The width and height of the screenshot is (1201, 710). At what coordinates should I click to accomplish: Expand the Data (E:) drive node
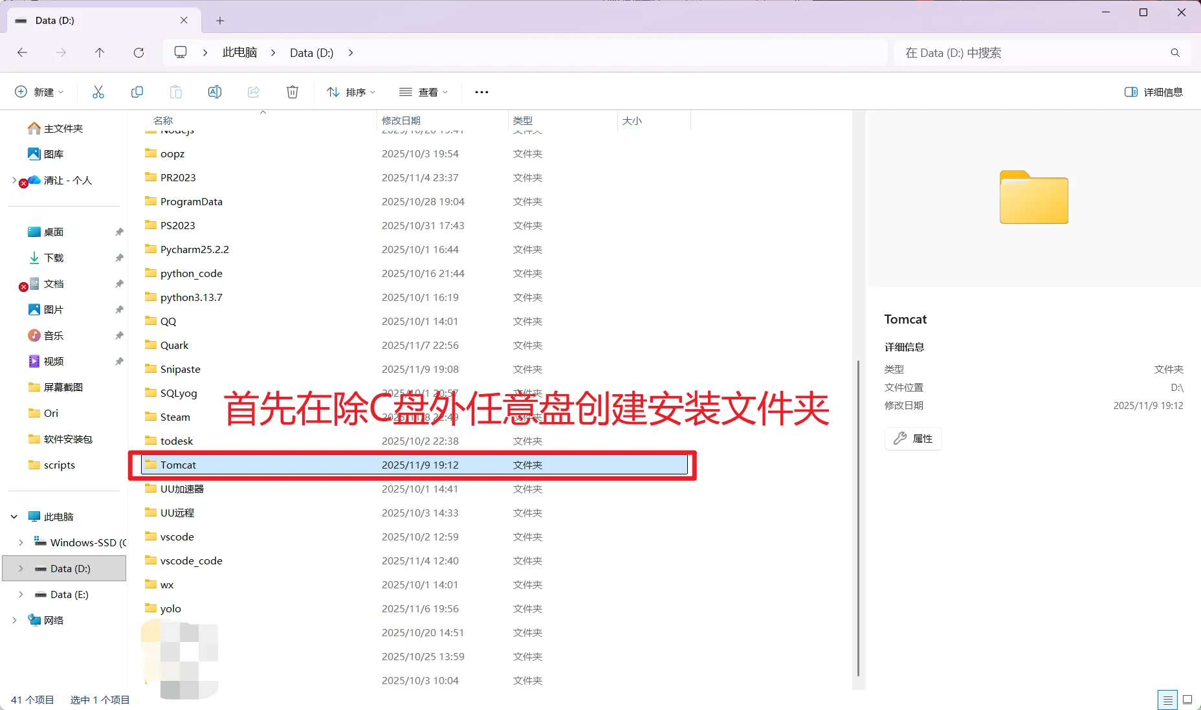point(21,594)
